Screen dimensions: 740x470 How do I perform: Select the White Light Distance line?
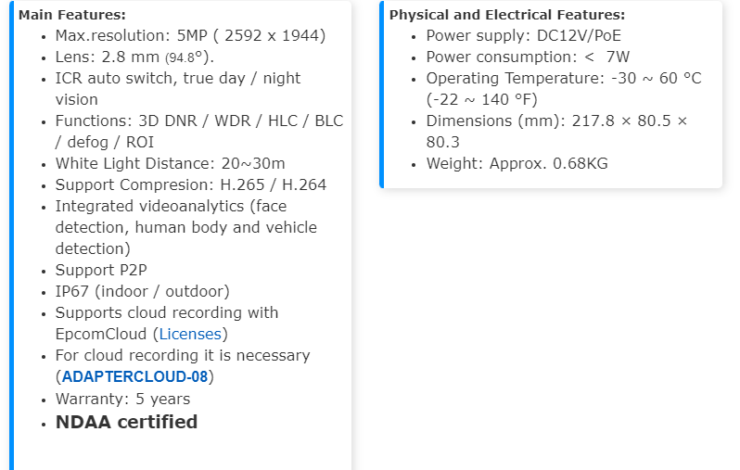[x=170, y=163]
